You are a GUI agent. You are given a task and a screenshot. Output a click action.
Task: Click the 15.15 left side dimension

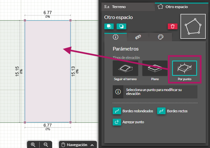click(17, 71)
